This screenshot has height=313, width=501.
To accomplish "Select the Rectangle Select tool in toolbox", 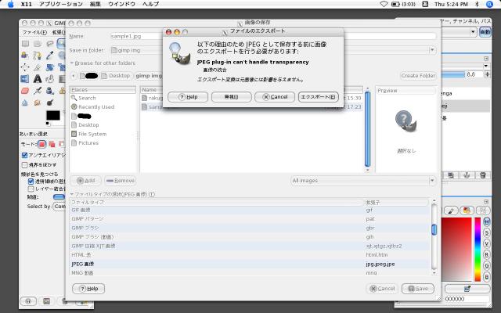I will click(x=25, y=44).
